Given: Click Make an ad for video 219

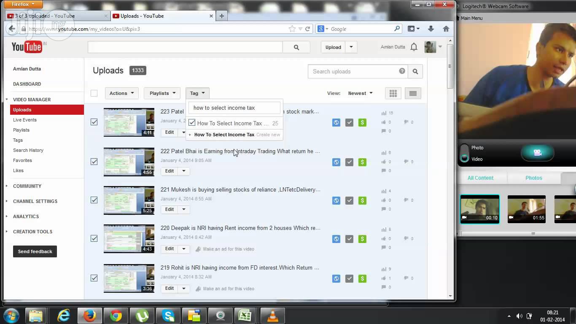Looking at the screenshot, I should pyautogui.click(x=225, y=289).
